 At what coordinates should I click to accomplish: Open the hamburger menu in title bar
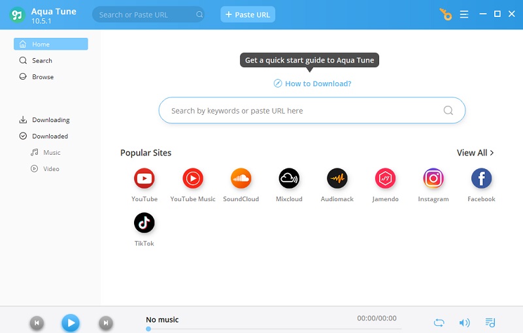coord(464,14)
